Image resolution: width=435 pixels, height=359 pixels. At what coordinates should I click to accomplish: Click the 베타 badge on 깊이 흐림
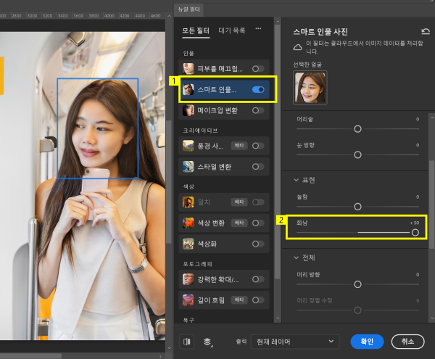[x=239, y=300]
